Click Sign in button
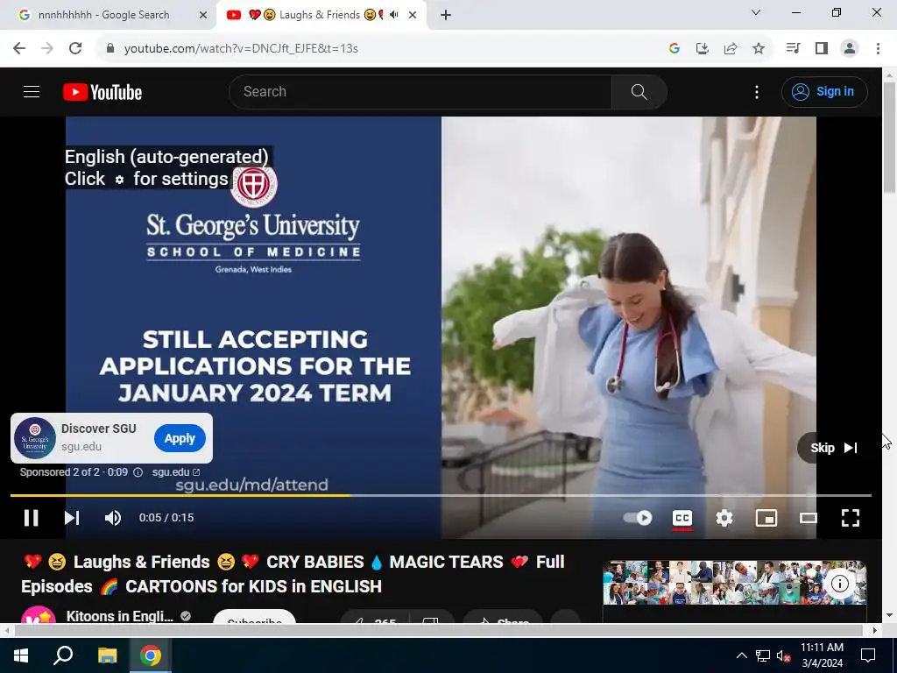 coord(824,91)
